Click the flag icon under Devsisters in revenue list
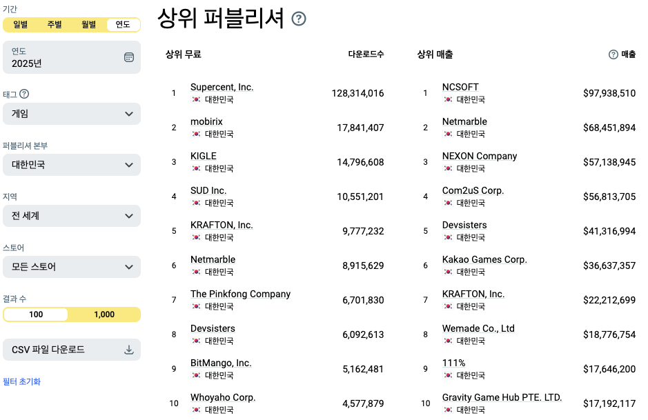The image size is (648, 420). click(446, 236)
